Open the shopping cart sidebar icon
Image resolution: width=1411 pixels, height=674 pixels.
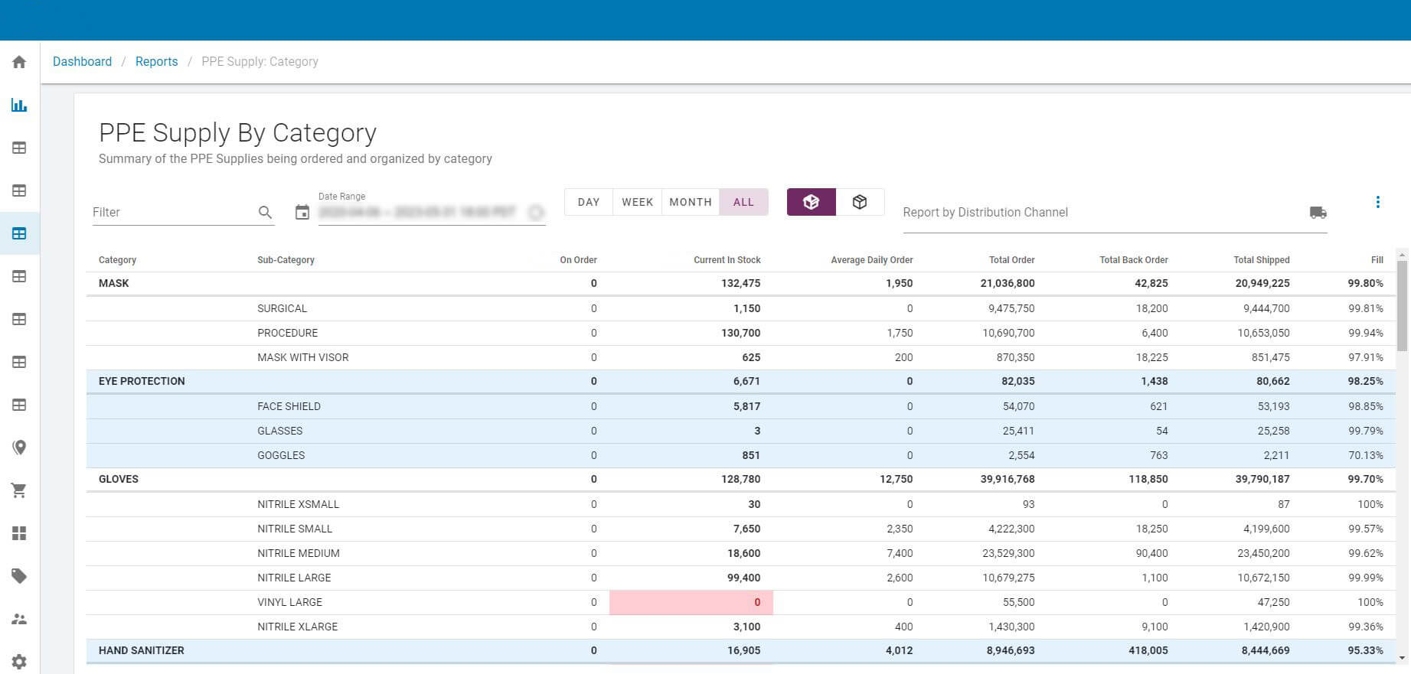[x=19, y=490]
